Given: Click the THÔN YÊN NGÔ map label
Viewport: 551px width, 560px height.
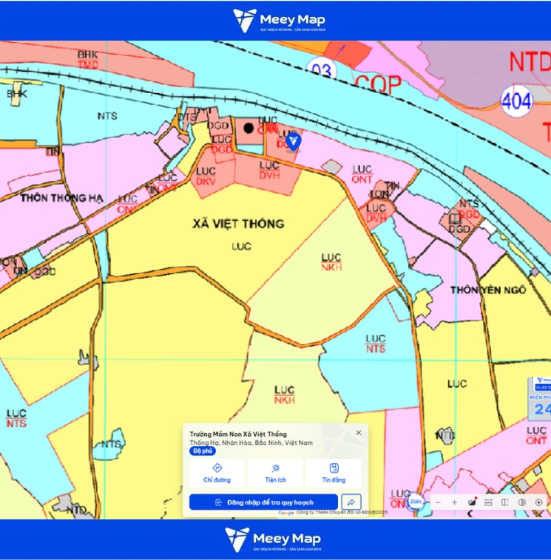Looking at the screenshot, I should tap(488, 290).
